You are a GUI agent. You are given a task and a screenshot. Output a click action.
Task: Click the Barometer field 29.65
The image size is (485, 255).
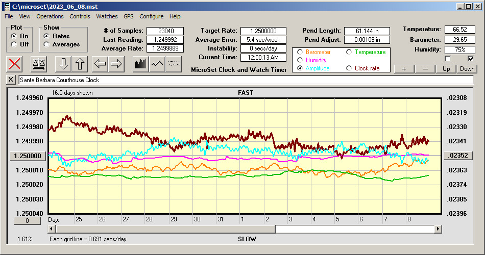[459, 40]
